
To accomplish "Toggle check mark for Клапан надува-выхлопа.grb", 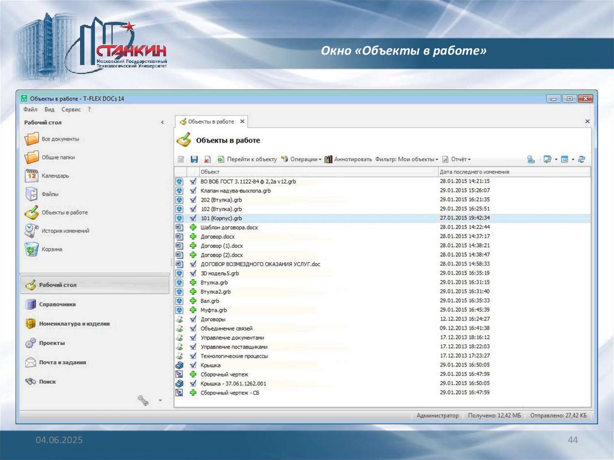I will pos(193,191).
